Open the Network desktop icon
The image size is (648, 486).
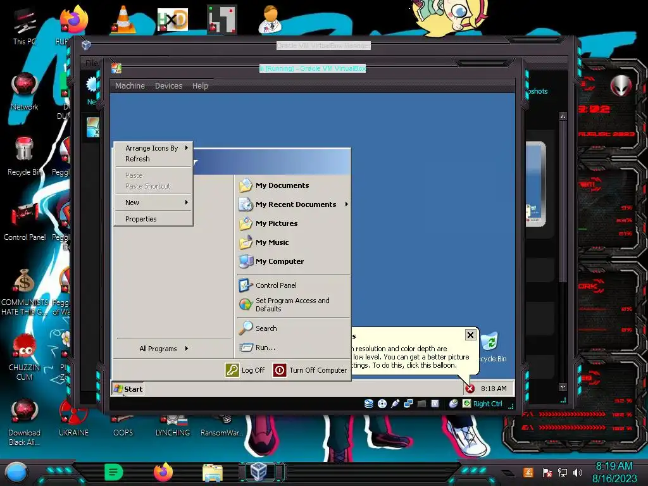click(x=25, y=91)
